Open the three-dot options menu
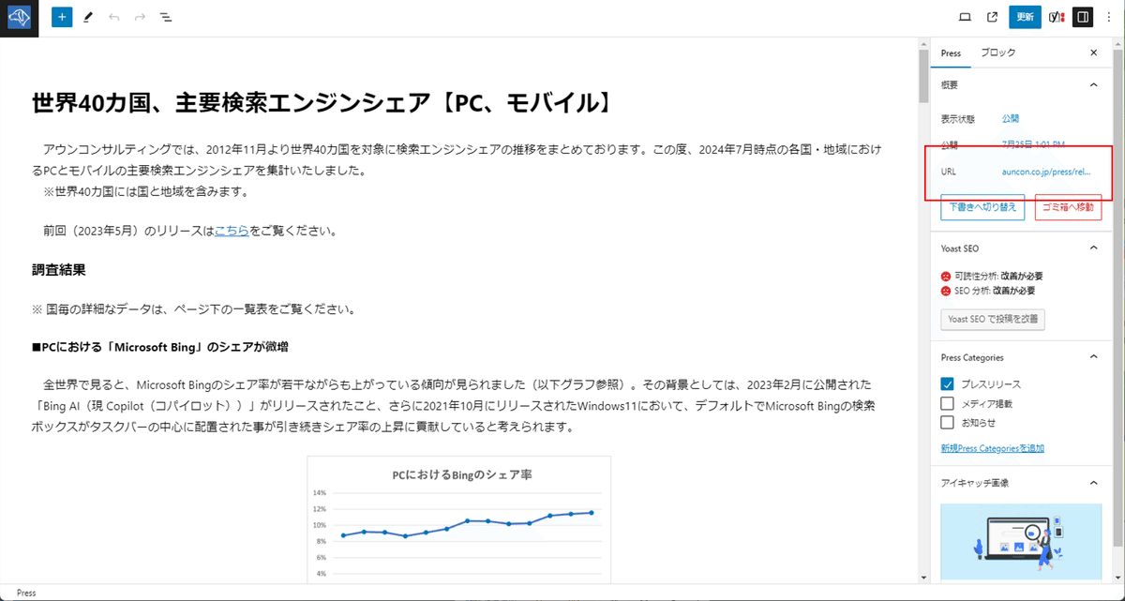Viewport: 1125px width, 601px height. coord(1108,17)
